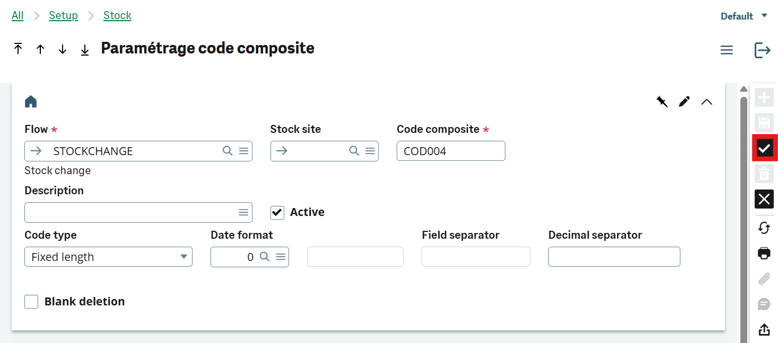The image size is (778, 343).
Task: Open the export icon at sidebar bottom
Action: coord(764,329)
